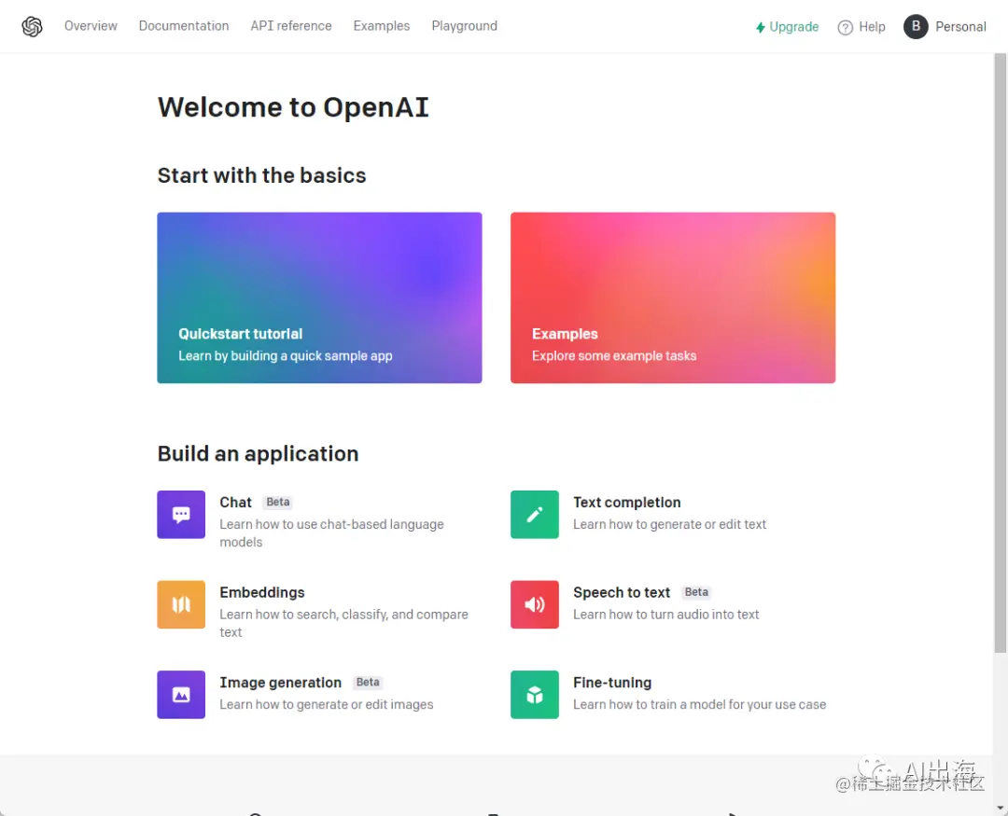Click the vertical scrollbar thumb
The width and height of the screenshot is (1008, 816).
(x=1001, y=353)
